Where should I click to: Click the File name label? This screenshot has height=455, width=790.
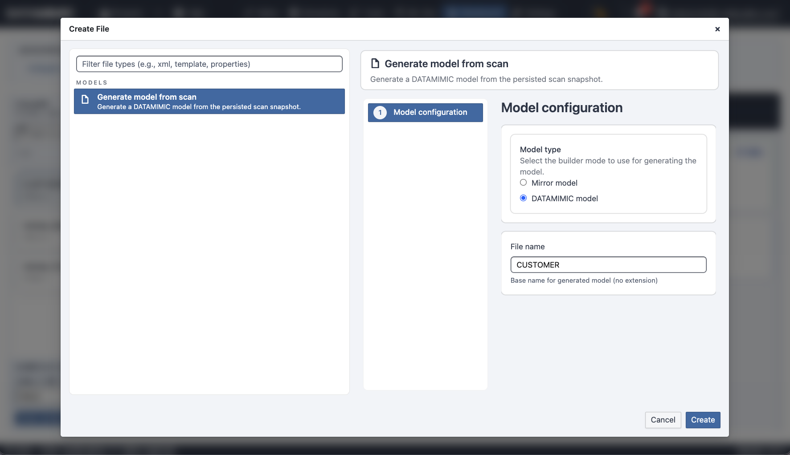click(528, 247)
